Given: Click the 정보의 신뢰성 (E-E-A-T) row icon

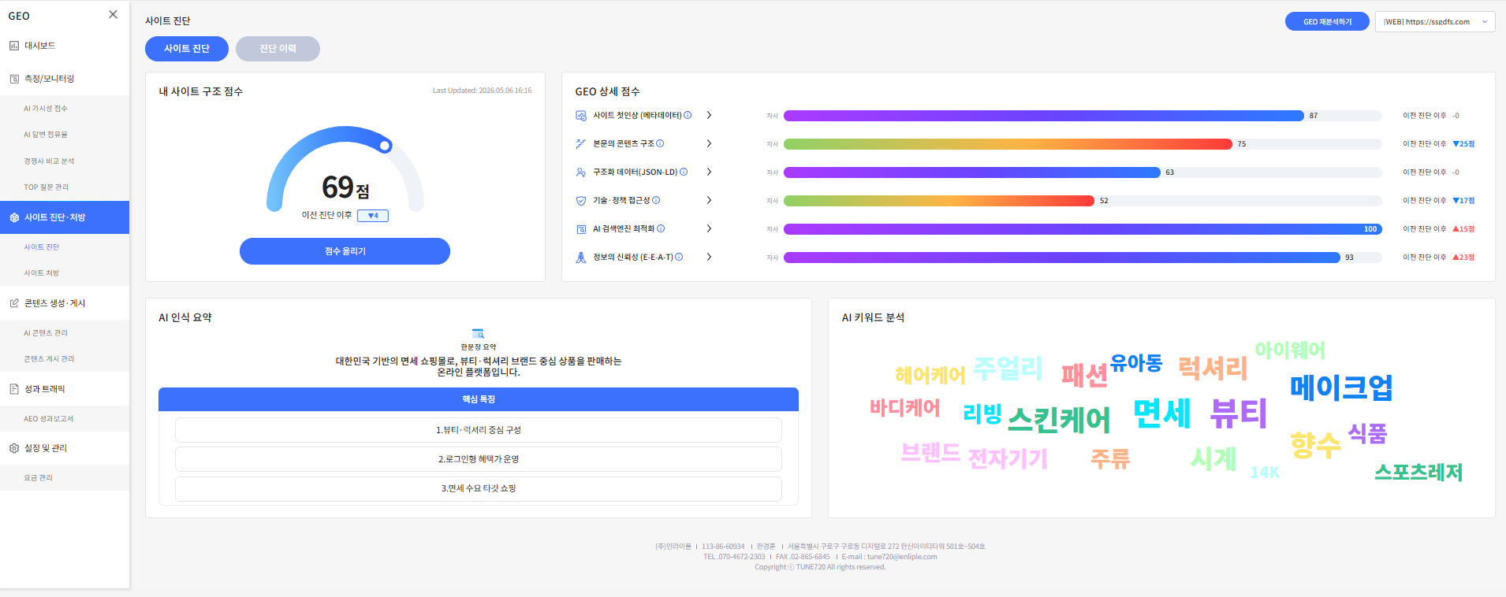Looking at the screenshot, I should 581,258.
